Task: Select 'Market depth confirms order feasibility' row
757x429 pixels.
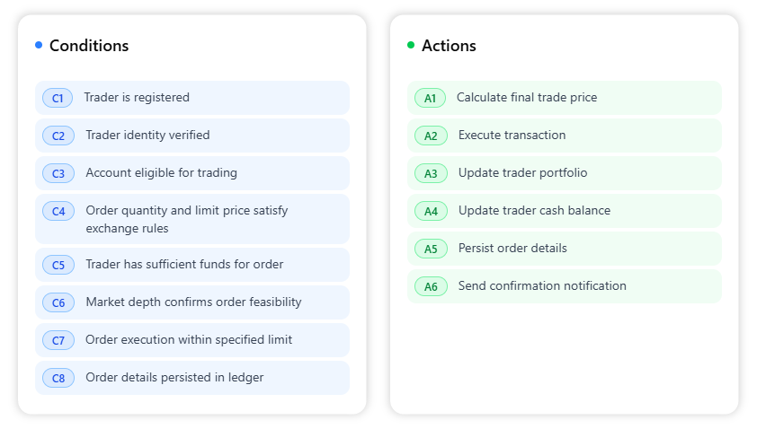Action: tap(193, 302)
